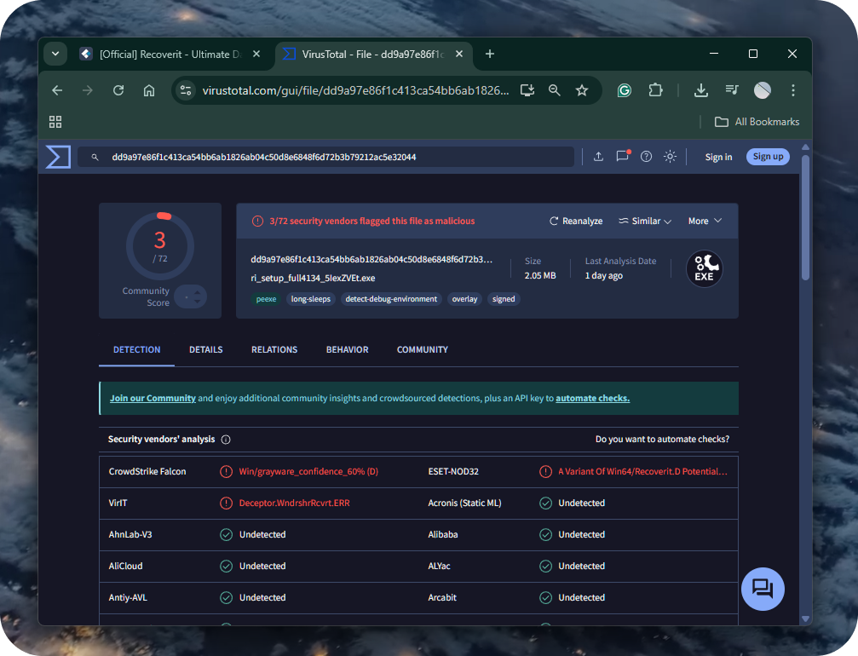Viewport: 858px width, 656px height.
Task: Switch to the RELATIONS tab
Action: click(274, 349)
